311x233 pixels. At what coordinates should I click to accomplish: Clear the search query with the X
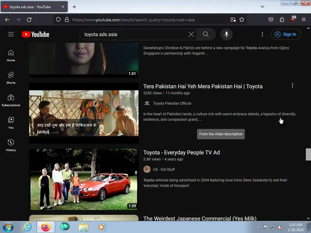pyautogui.click(x=191, y=34)
